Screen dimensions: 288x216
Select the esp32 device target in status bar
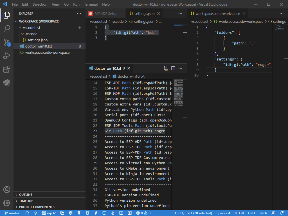[49, 213]
